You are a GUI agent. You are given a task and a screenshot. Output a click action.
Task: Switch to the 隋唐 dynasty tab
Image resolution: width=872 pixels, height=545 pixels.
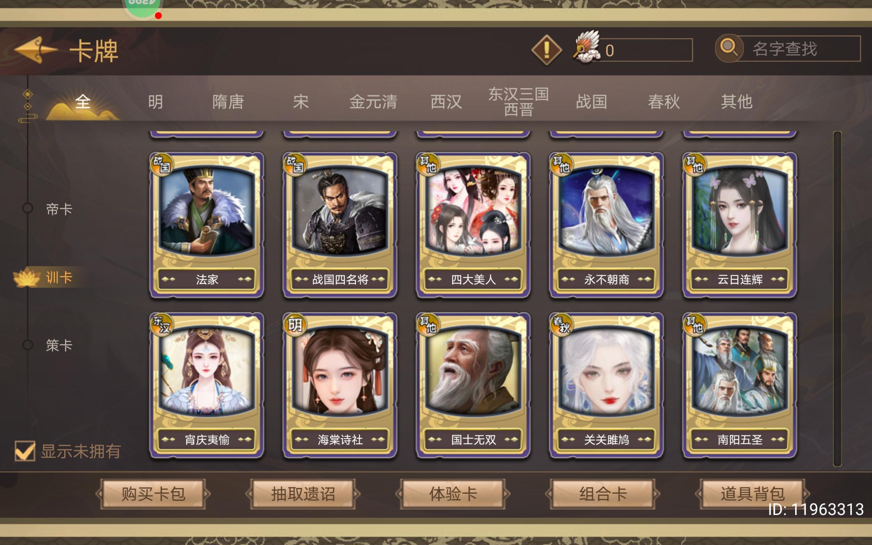pos(228,102)
